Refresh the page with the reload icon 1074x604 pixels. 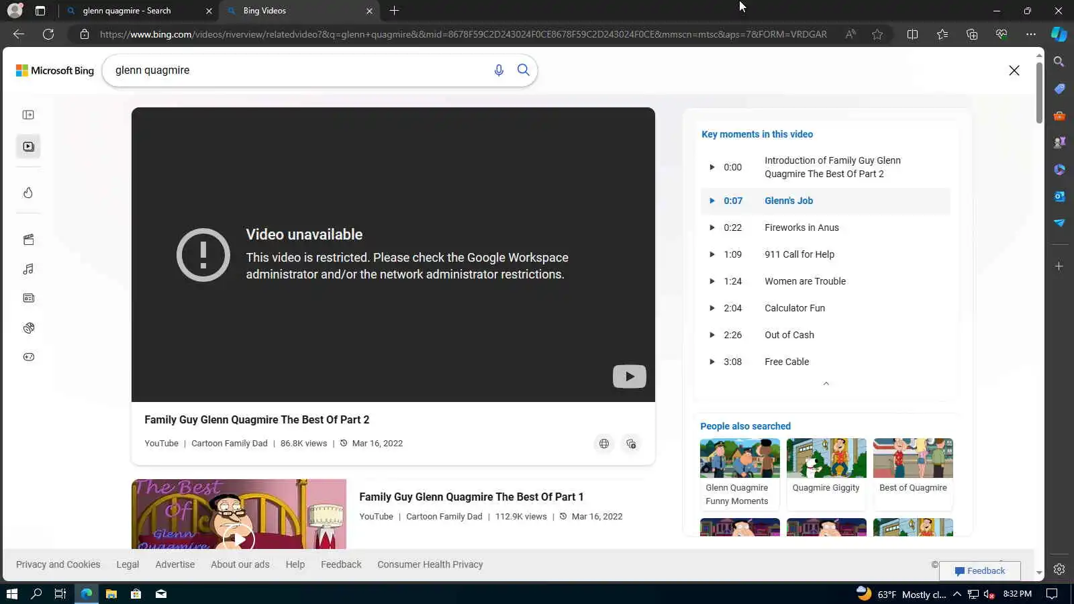pyautogui.click(x=48, y=34)
